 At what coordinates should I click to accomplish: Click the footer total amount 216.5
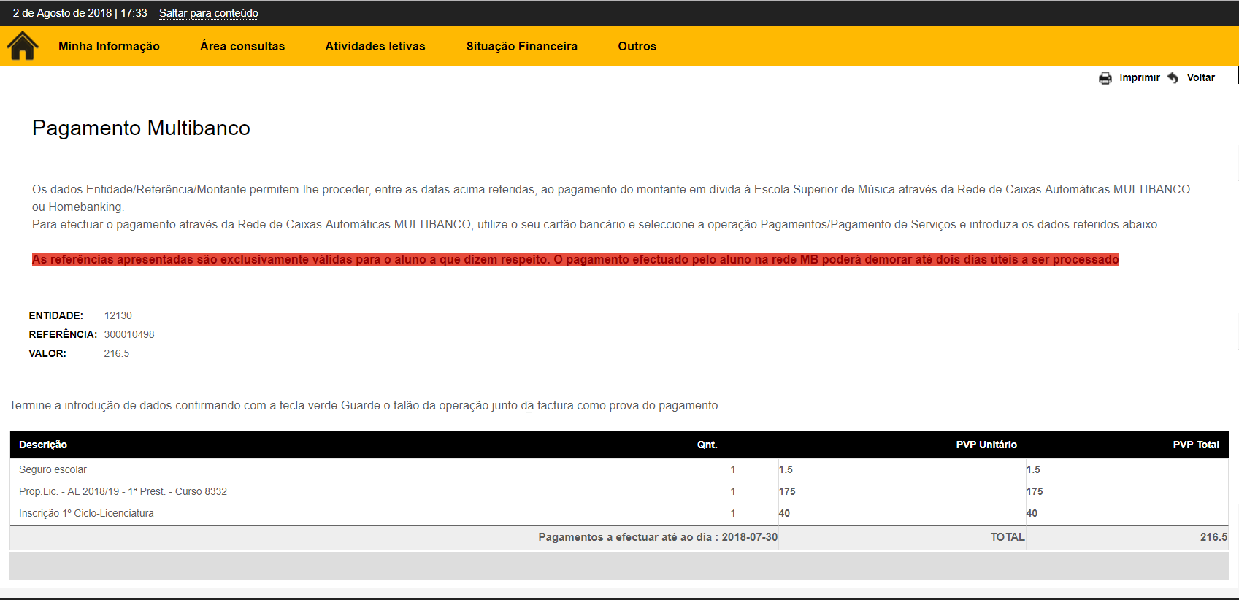tap(1213, 537)
